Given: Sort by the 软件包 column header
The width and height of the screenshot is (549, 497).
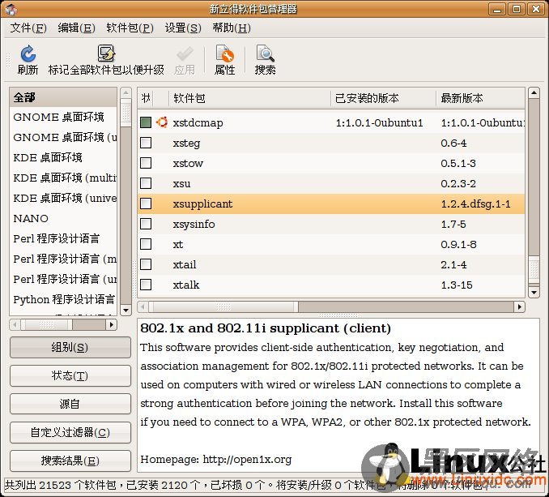Looking at the screenshot, I should (x=249, y=98).
